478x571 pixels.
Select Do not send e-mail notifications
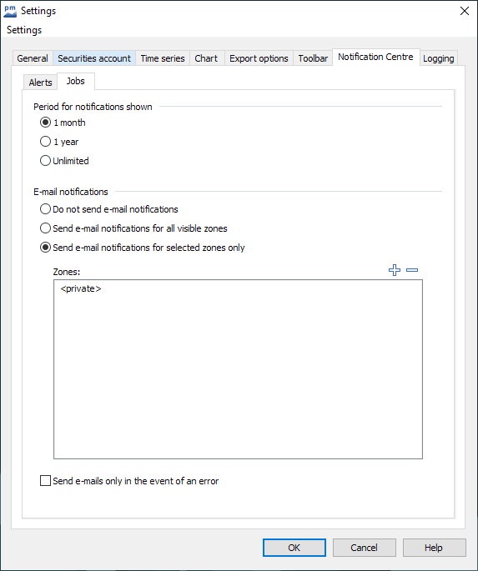click(45, 209)
